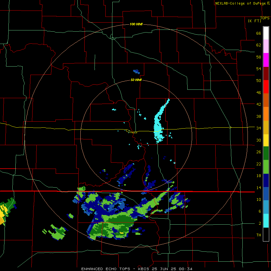Click the legend value "50"
Viewport: 271px width, 271px height.
click(259, 80)
